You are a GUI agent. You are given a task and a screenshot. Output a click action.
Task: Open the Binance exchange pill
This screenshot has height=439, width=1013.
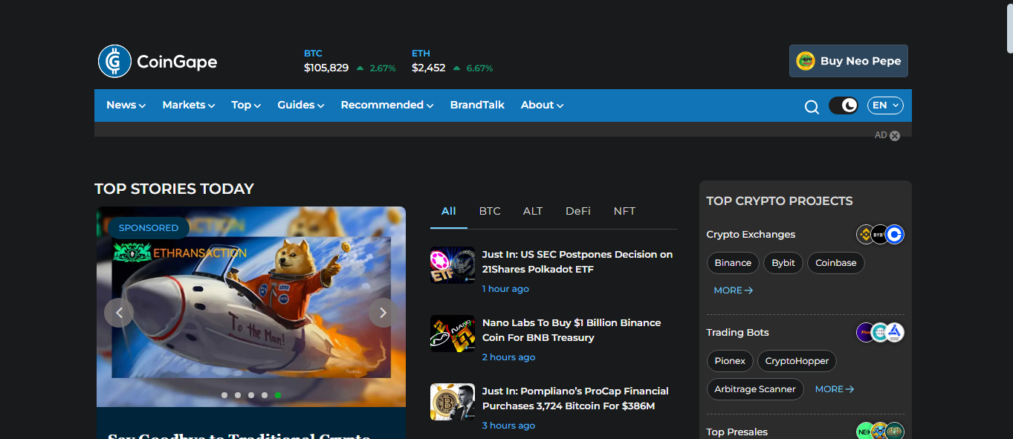tap(733, 263)
